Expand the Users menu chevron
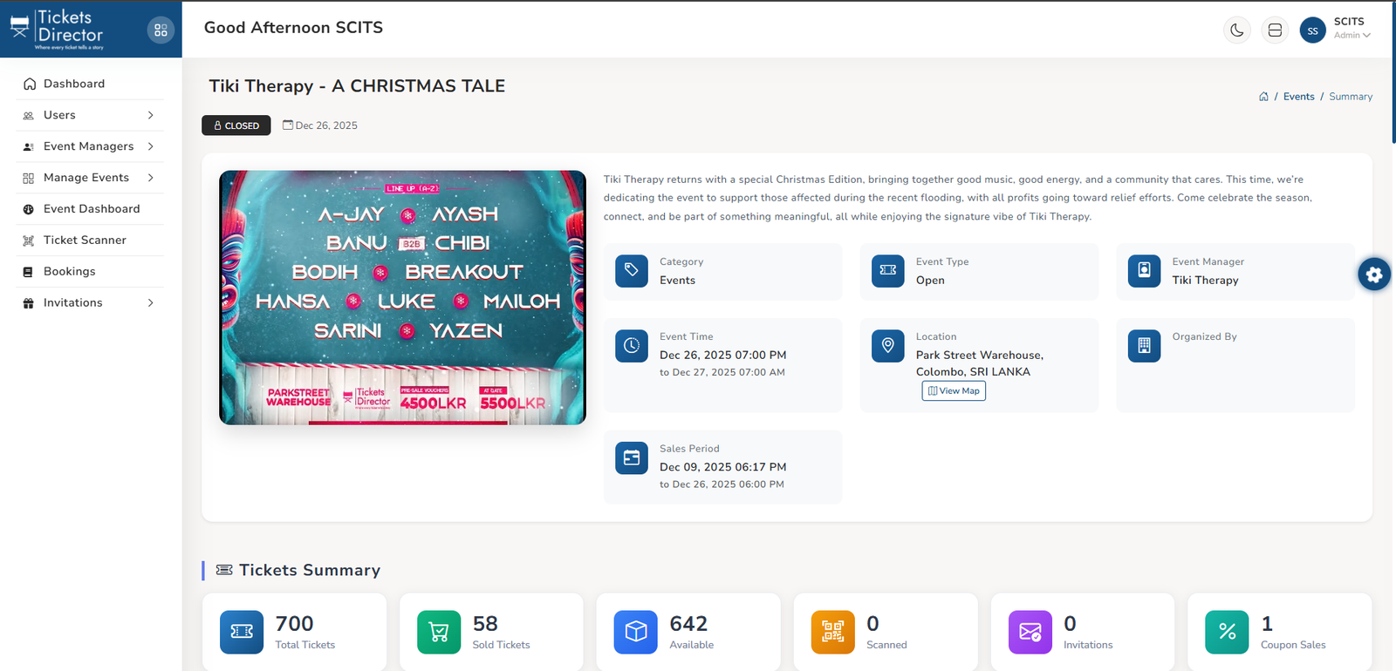1396x671 pixels. [151, 115]
